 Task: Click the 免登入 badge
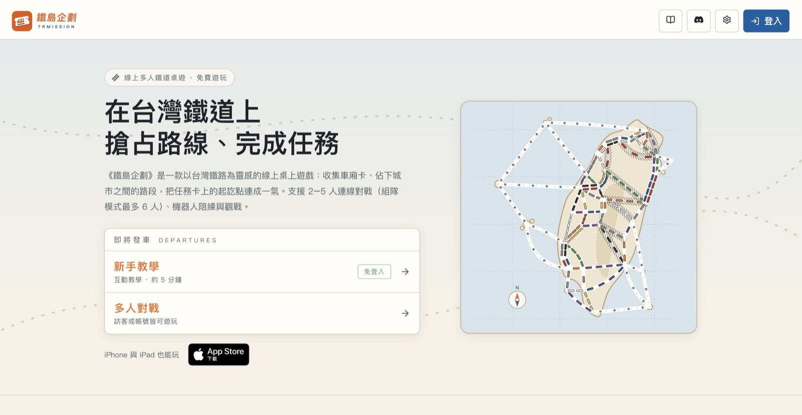click(374, 272)
